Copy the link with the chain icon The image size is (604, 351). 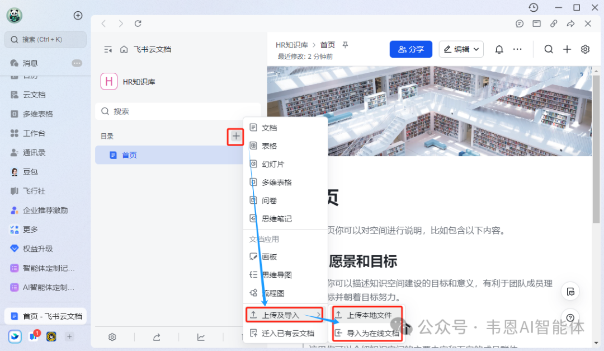pyautogui.click(x=554, y=24)
